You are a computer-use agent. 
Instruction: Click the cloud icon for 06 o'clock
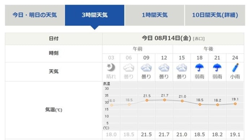coord(128,68)
